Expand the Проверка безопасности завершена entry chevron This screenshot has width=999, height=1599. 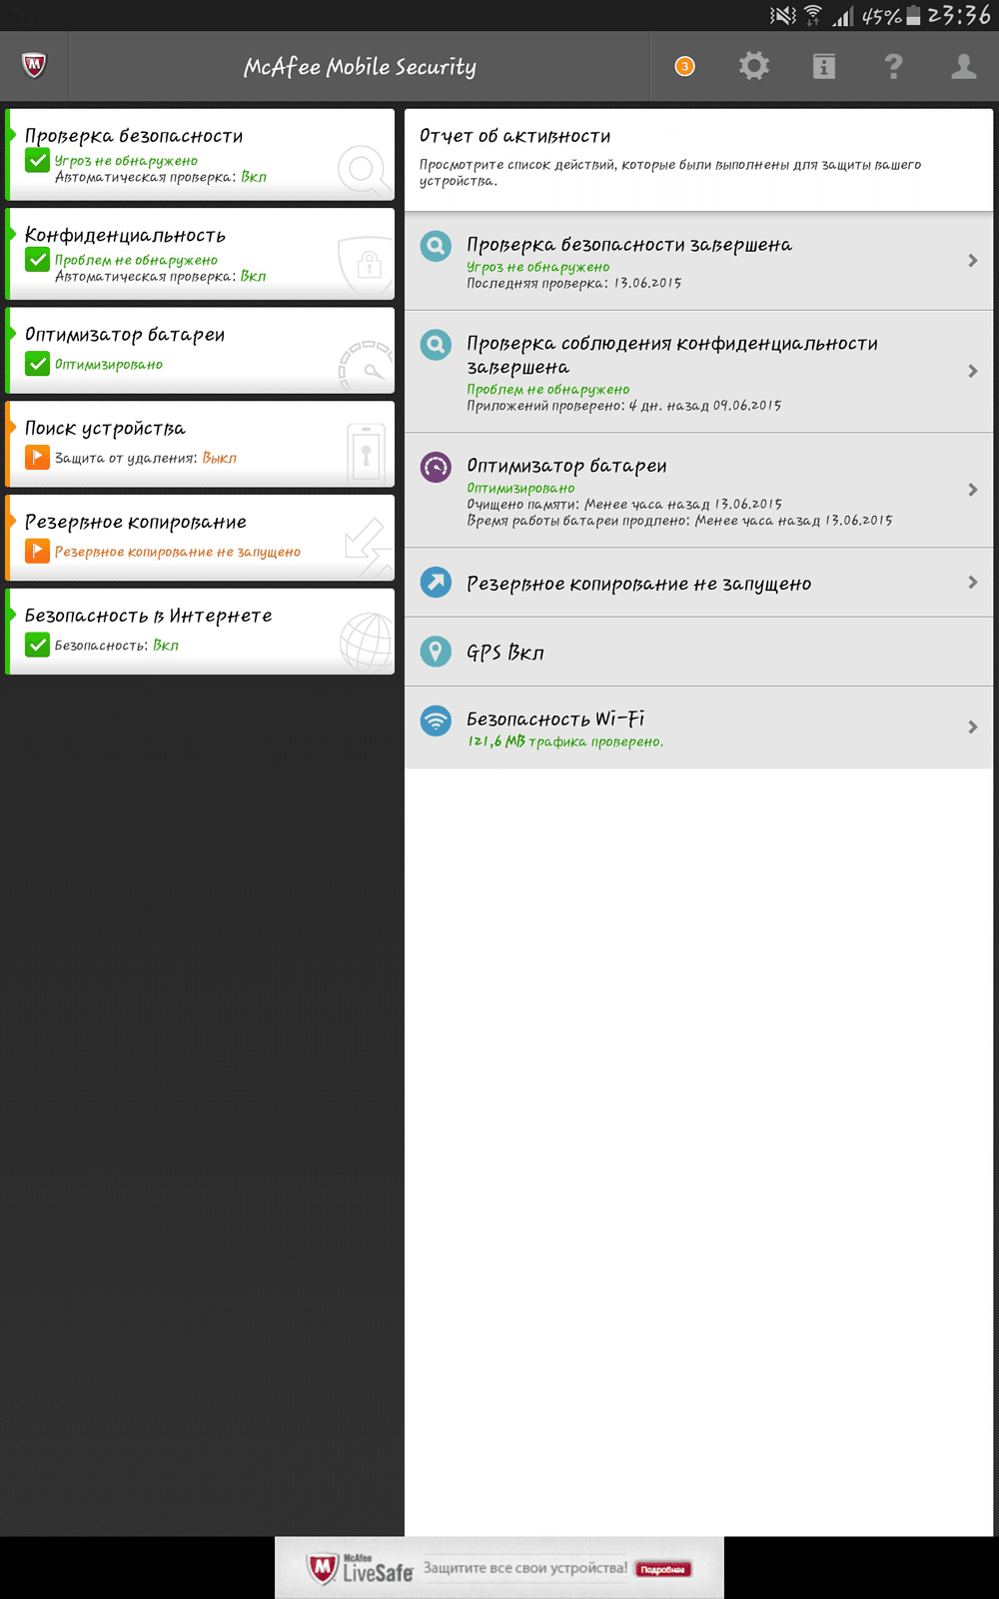[x=973, y=261]
